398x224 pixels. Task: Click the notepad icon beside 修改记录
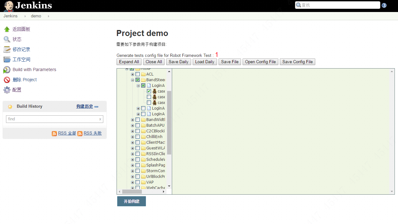pyautogui.click(x=7, y=50)
